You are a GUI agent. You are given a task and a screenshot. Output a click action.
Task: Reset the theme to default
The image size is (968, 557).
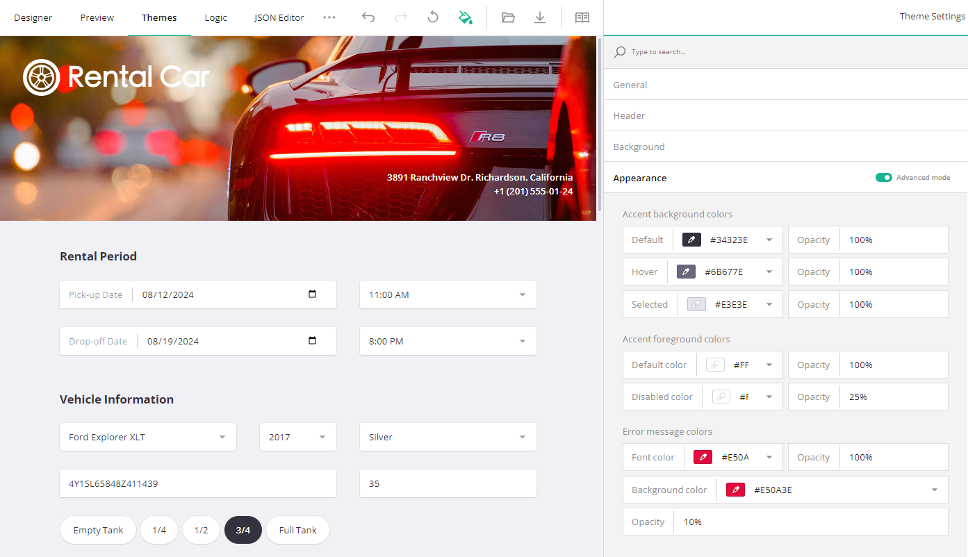[x=432, y=17]
